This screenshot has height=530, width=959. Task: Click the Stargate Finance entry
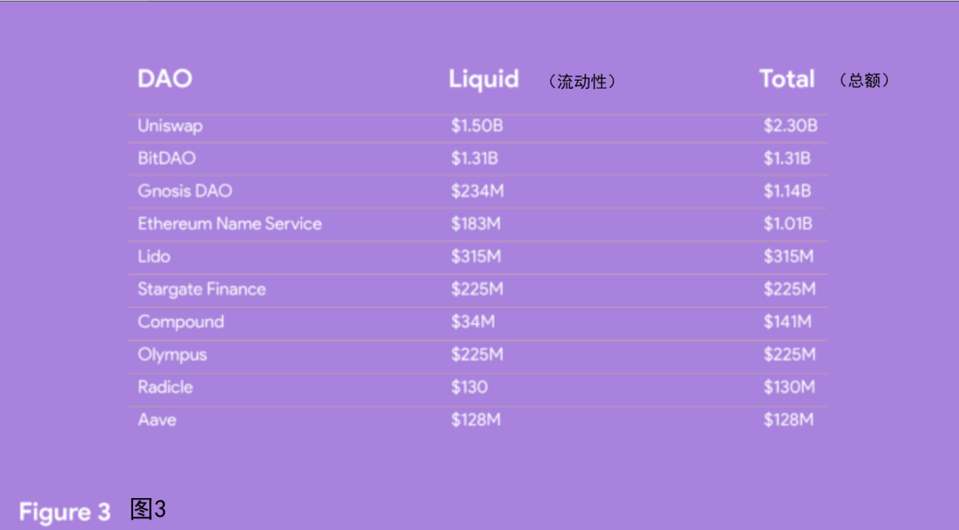click(202, 289)
